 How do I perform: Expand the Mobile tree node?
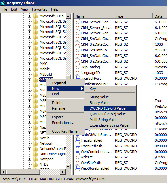[x=29, y=69]
